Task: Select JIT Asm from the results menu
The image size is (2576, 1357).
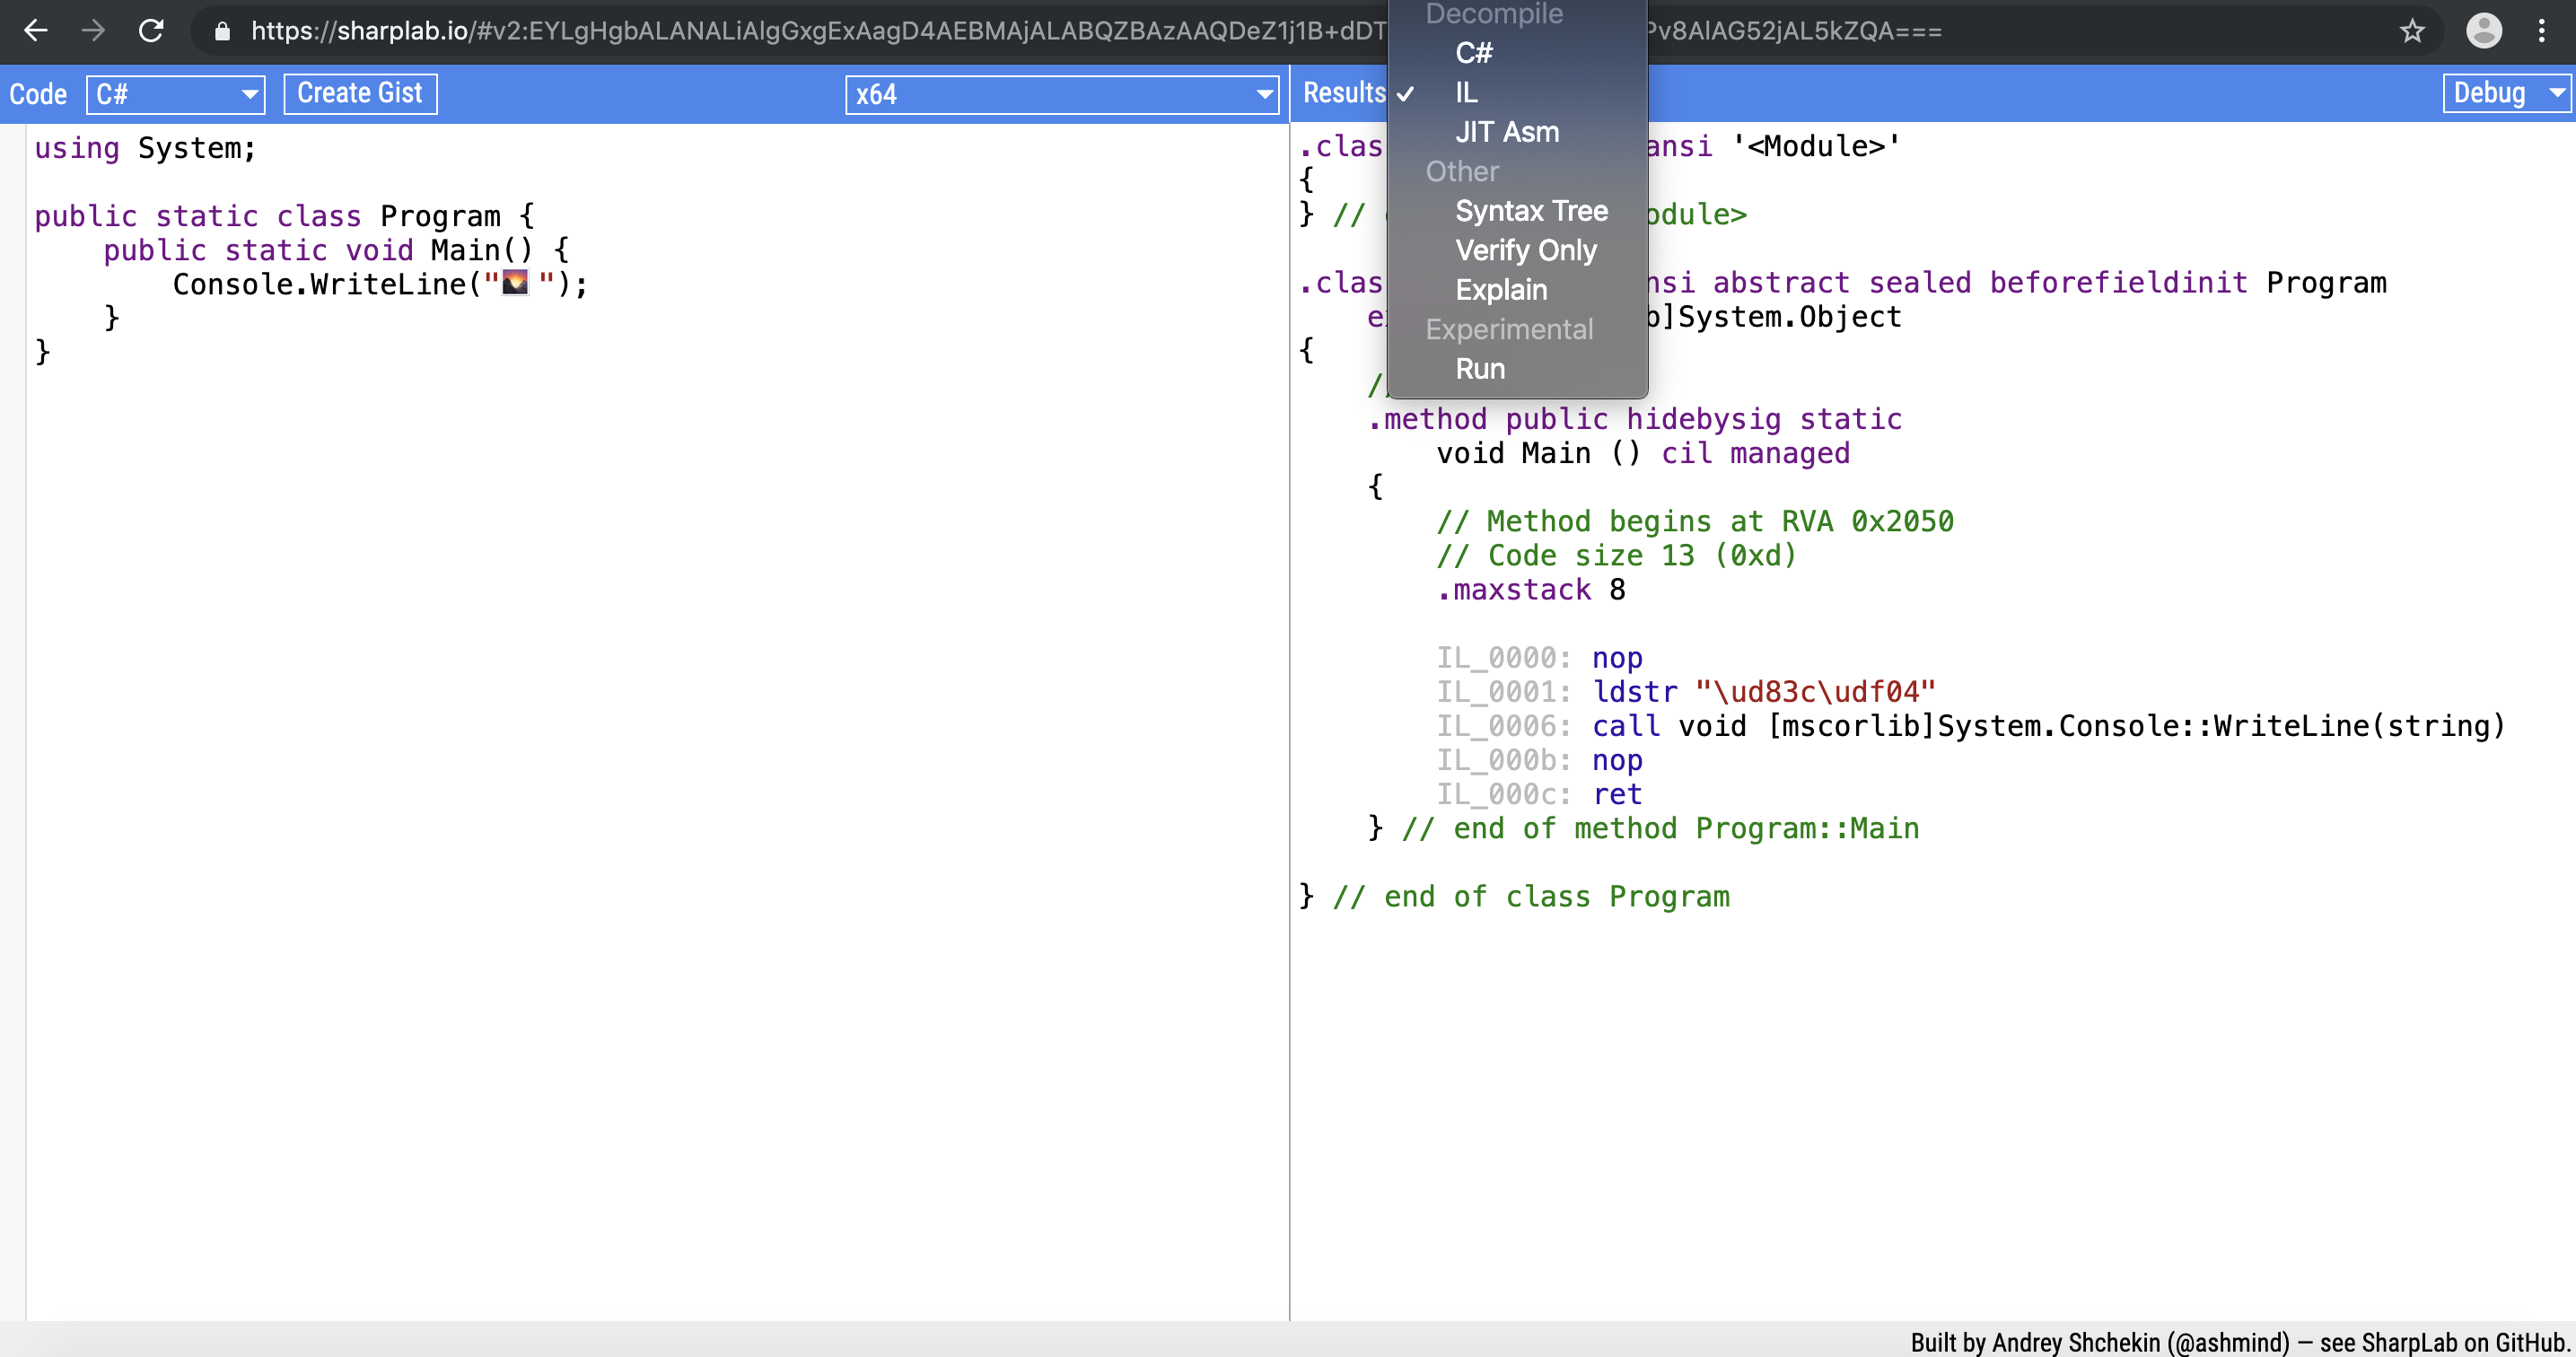Action: tap(1507, 132)
